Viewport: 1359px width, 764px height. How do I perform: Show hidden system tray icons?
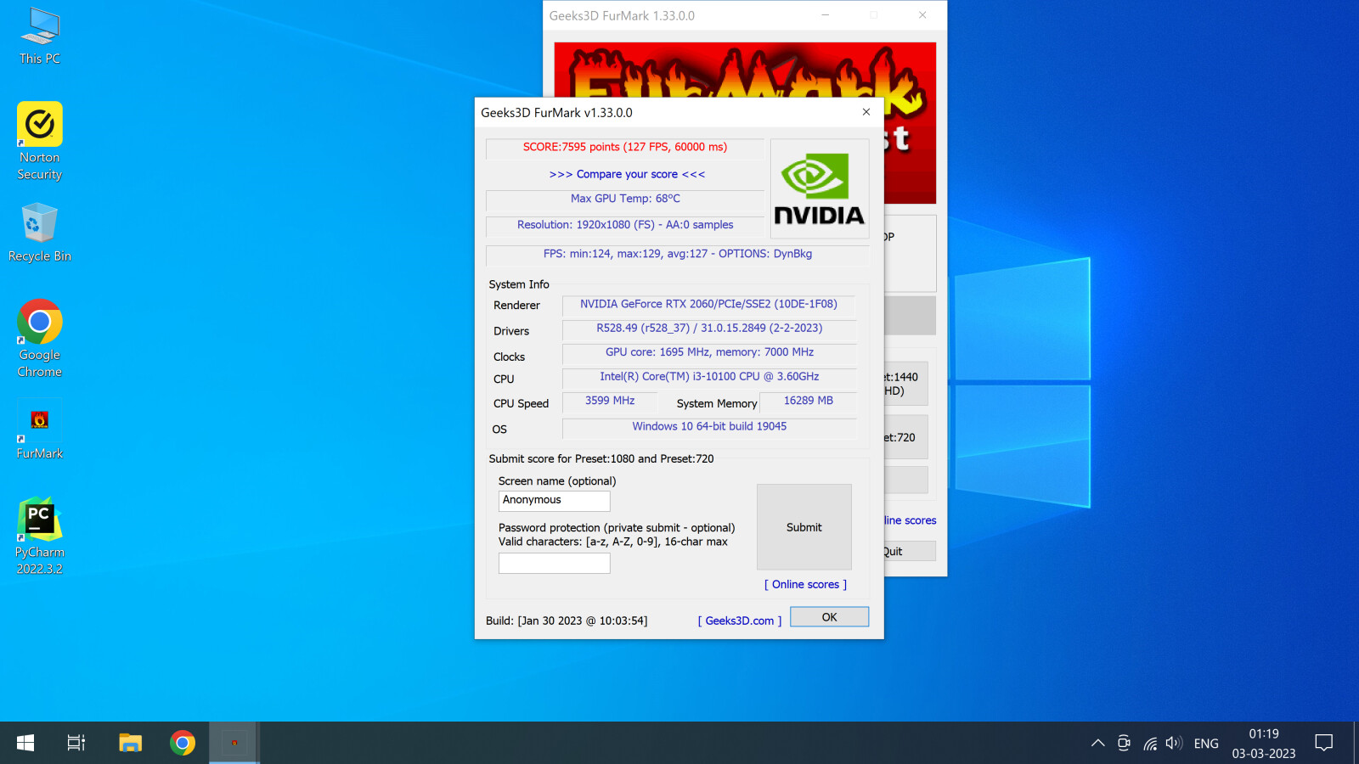point(1098,743)
